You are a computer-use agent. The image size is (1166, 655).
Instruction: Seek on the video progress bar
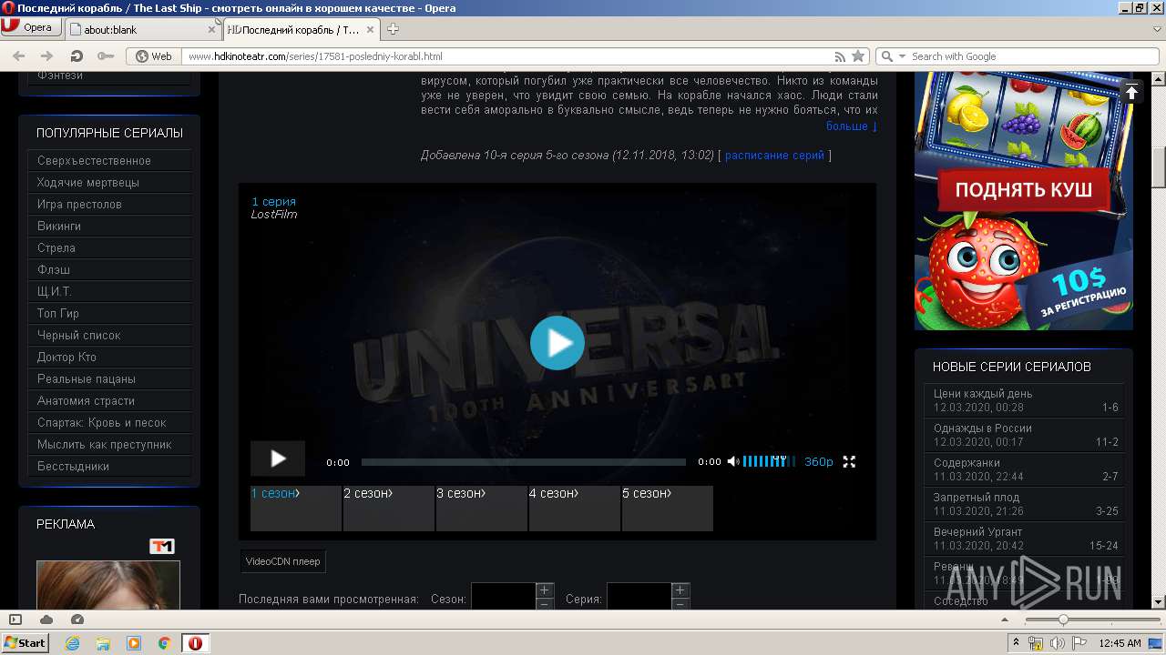click(x=524, y=462)
